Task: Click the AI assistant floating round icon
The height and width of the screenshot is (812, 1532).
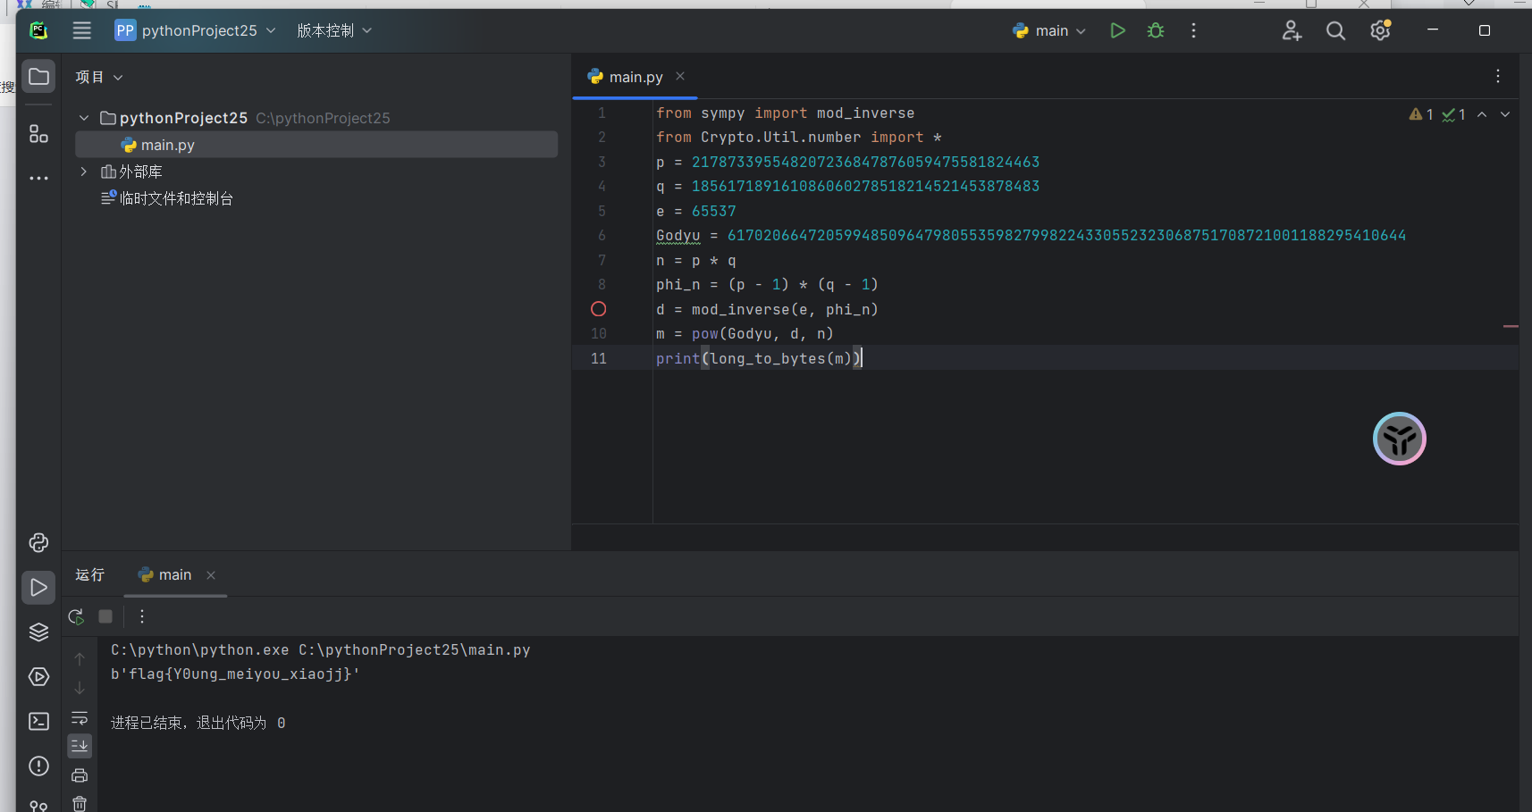Action: click(x=1400, y=439)
